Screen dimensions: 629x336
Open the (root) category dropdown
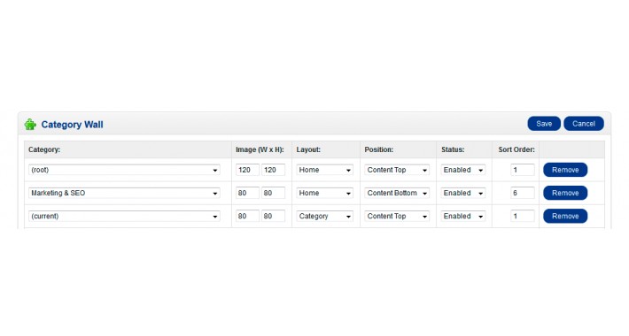click(x=124, y=170)
